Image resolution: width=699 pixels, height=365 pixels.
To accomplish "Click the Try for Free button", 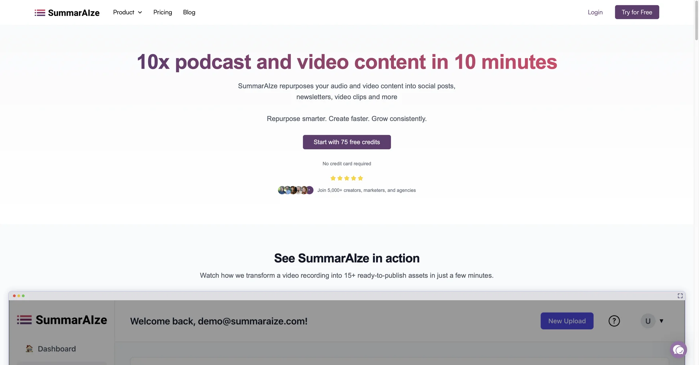I will 637,12.
